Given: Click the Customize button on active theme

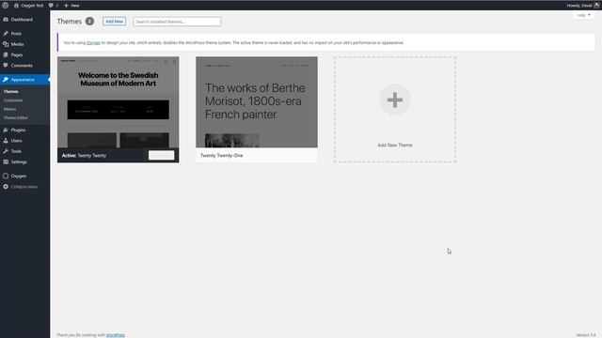Looking at the screenshot, I should (161, 155).
